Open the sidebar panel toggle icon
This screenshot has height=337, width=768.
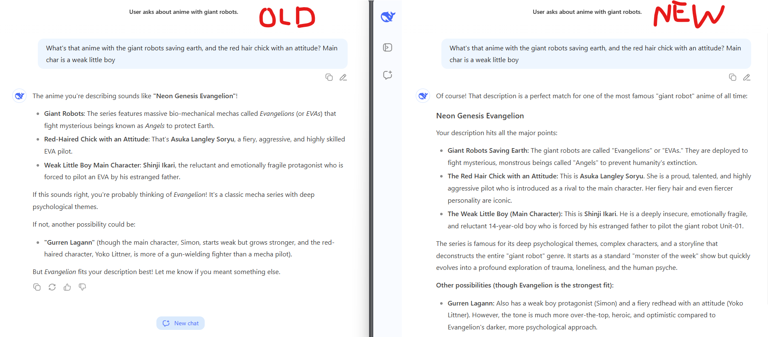[x=388, y=47]
